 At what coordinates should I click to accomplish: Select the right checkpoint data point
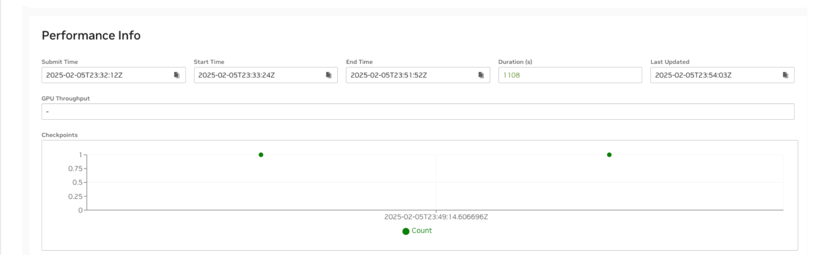coord(609,155)
